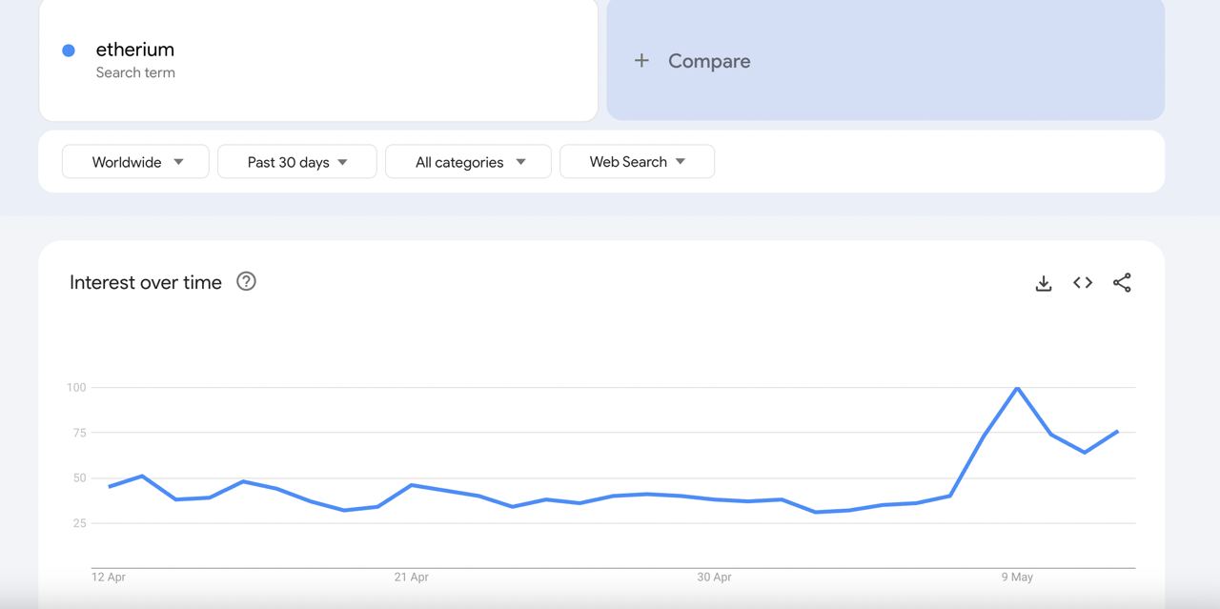The width and height of the screenshot is (1220, 609).
Task: Click the 25 y-axis value
Action: pos(79,523)
